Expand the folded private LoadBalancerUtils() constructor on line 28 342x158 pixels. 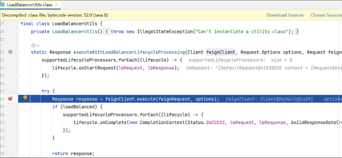[18, 32]
